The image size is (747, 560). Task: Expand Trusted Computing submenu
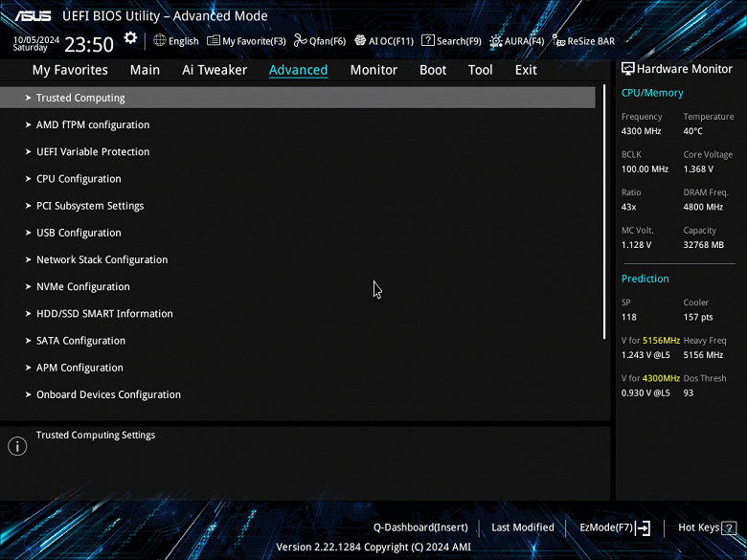click(297, 98)
